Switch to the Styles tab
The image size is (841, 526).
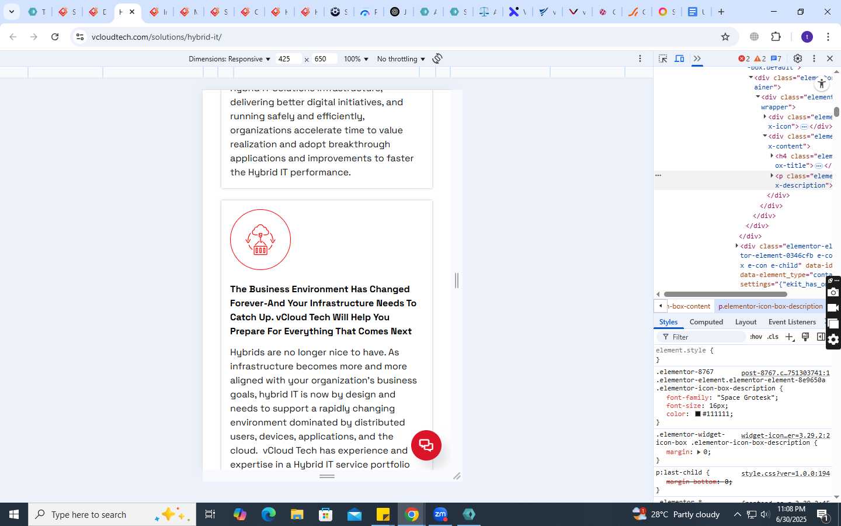pyautogui.click(x=668, y=322)
